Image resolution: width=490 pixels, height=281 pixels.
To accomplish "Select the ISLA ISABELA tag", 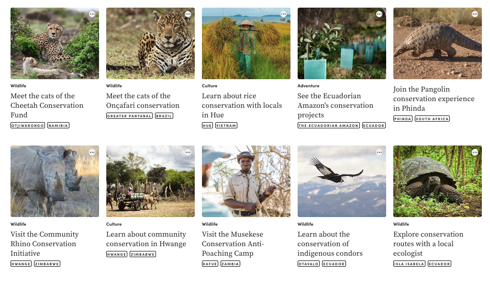I will click(409, 264).
